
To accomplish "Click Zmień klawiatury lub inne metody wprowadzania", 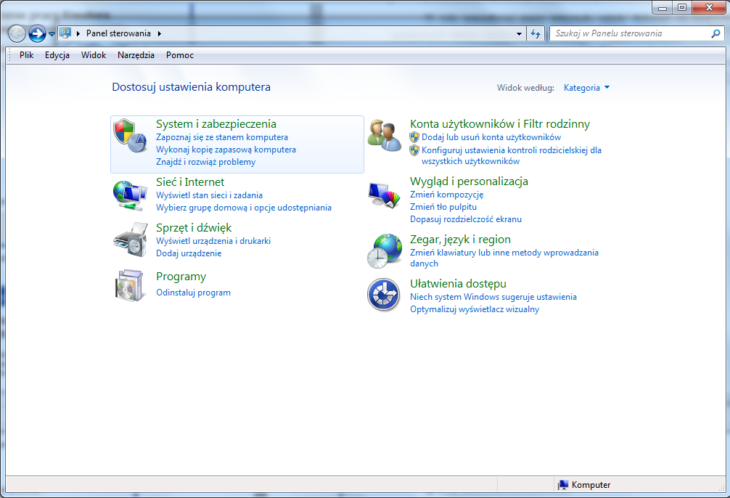I will [x=504, y=258].
